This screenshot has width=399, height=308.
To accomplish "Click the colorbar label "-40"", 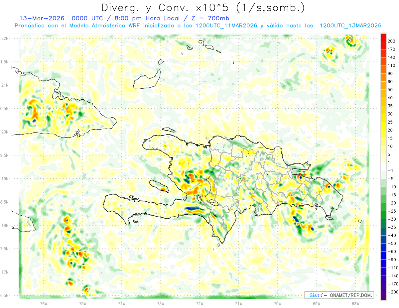I will point(392,235).
